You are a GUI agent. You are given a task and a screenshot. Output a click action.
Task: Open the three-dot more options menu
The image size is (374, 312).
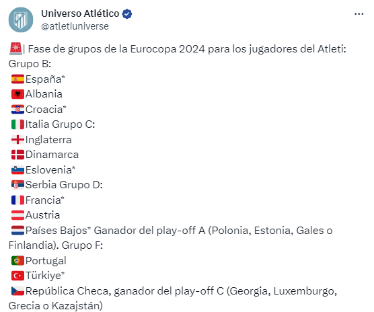point(359,14)
